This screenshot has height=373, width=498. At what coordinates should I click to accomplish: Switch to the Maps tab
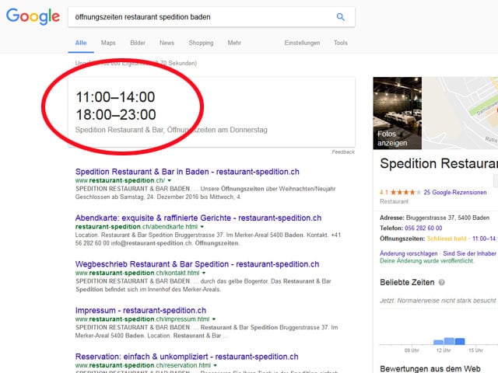[108, 43]
